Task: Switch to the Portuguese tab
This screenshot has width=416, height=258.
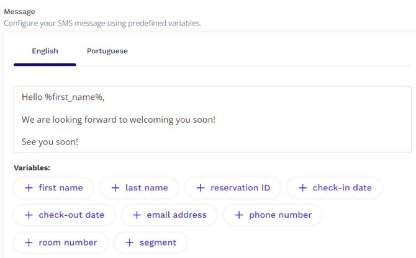Action: 107,51
